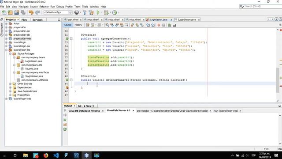Open Firefox from the taskbar
This screenshot has height=159, width=282.
(46, 155)
